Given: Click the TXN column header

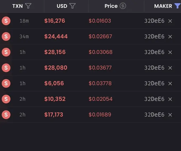Looking at the screenshot, I should [x=18, y=6].
